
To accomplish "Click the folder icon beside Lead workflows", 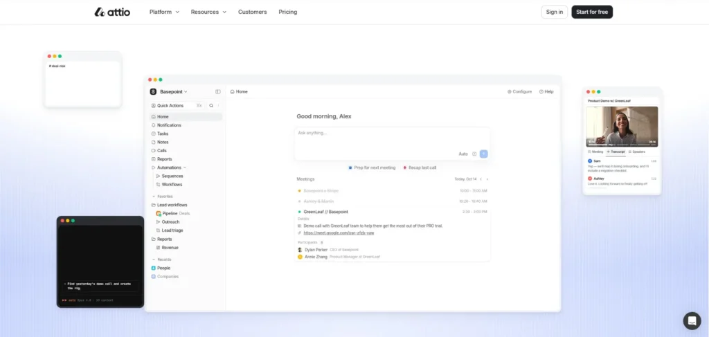I will point(153,205).
